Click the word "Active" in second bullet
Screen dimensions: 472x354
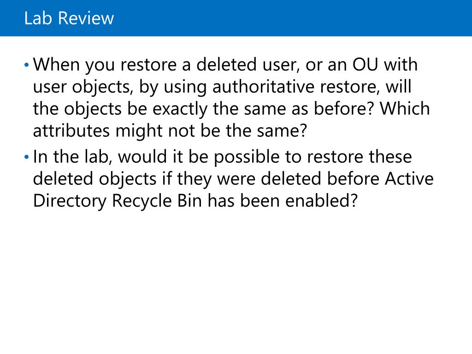[x=409, y=178]
